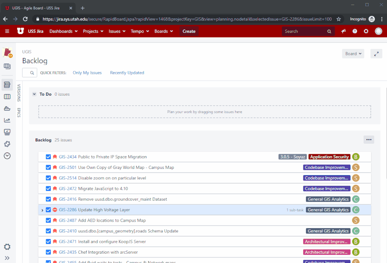Open the Releases ship icon in sidebar
Image resolution: width=387 pixels, height=263 pixels.
[x=7, y=108]
